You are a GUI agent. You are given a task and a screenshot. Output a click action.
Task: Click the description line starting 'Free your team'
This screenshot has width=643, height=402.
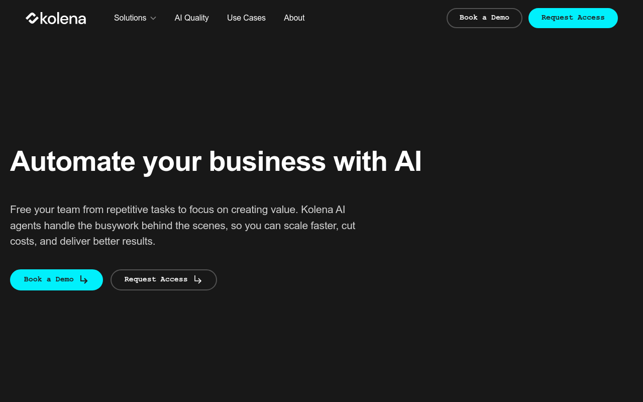pyautogui.click(x=178, y=210)
